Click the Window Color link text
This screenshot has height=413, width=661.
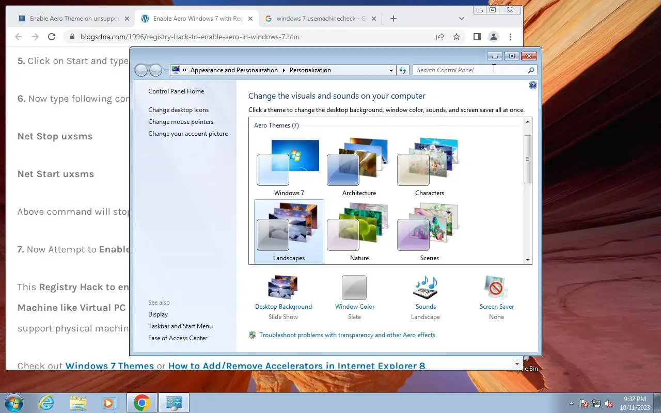click(x=355, y=307)
